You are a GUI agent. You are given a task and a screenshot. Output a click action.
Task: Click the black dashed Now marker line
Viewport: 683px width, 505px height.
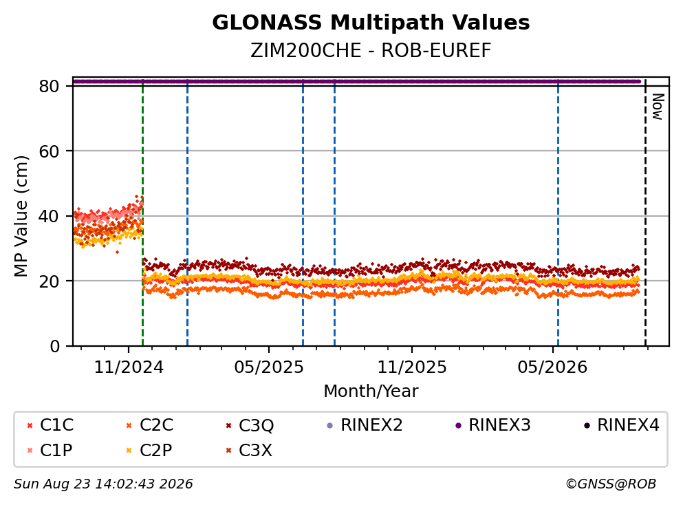click(x=646, y=212)
